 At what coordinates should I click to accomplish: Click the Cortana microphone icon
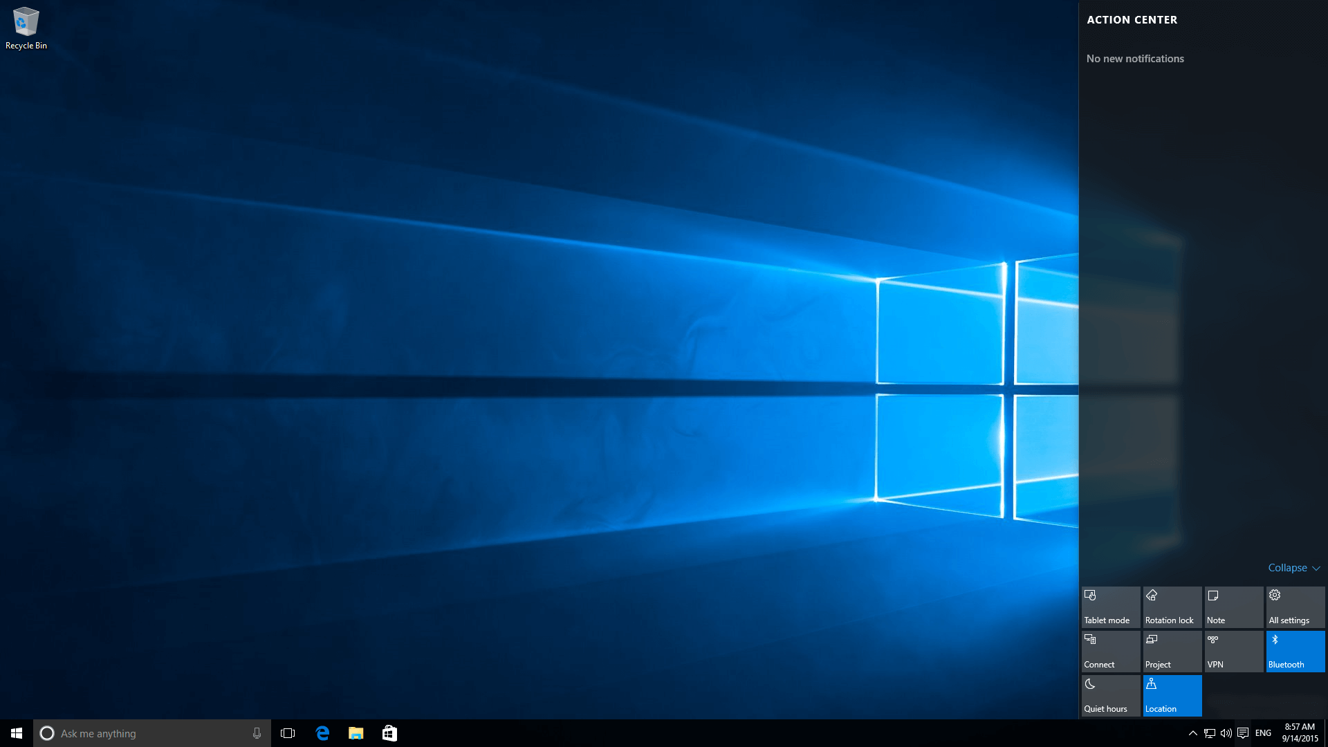pyautogui.click(x=257, y=733)
